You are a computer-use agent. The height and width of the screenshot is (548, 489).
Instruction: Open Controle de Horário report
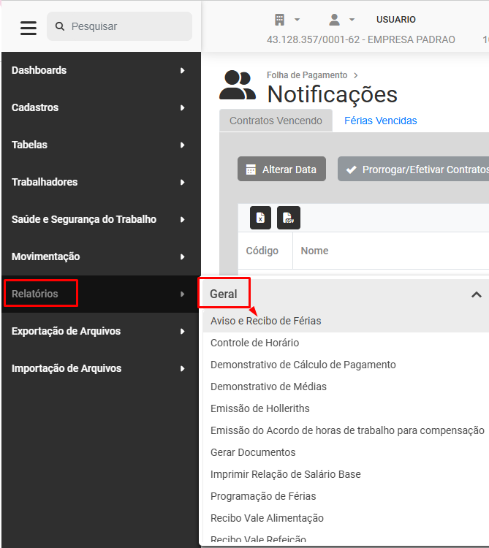pos(255,343)
